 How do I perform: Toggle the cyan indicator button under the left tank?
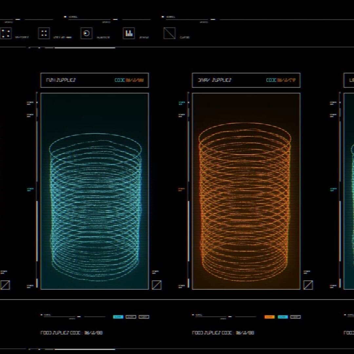[118, 317]
